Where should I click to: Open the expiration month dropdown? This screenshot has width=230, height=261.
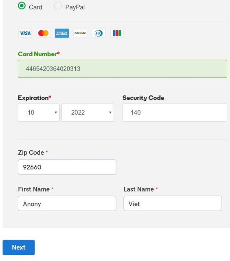[39, 113]
